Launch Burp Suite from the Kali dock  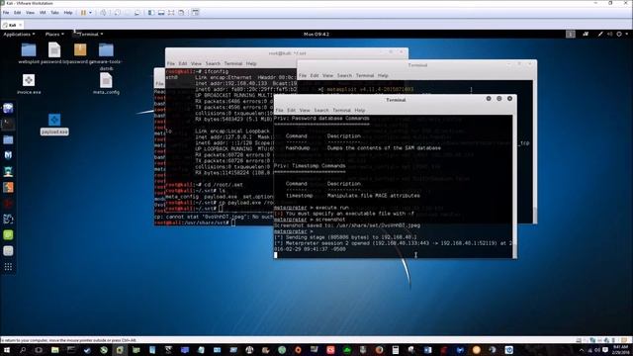(8, 187)
